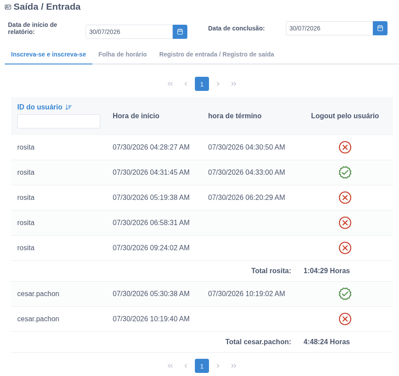Screen dimensions: 399x376
Task: Go to next page using top pagination
Action: (218, 84)
